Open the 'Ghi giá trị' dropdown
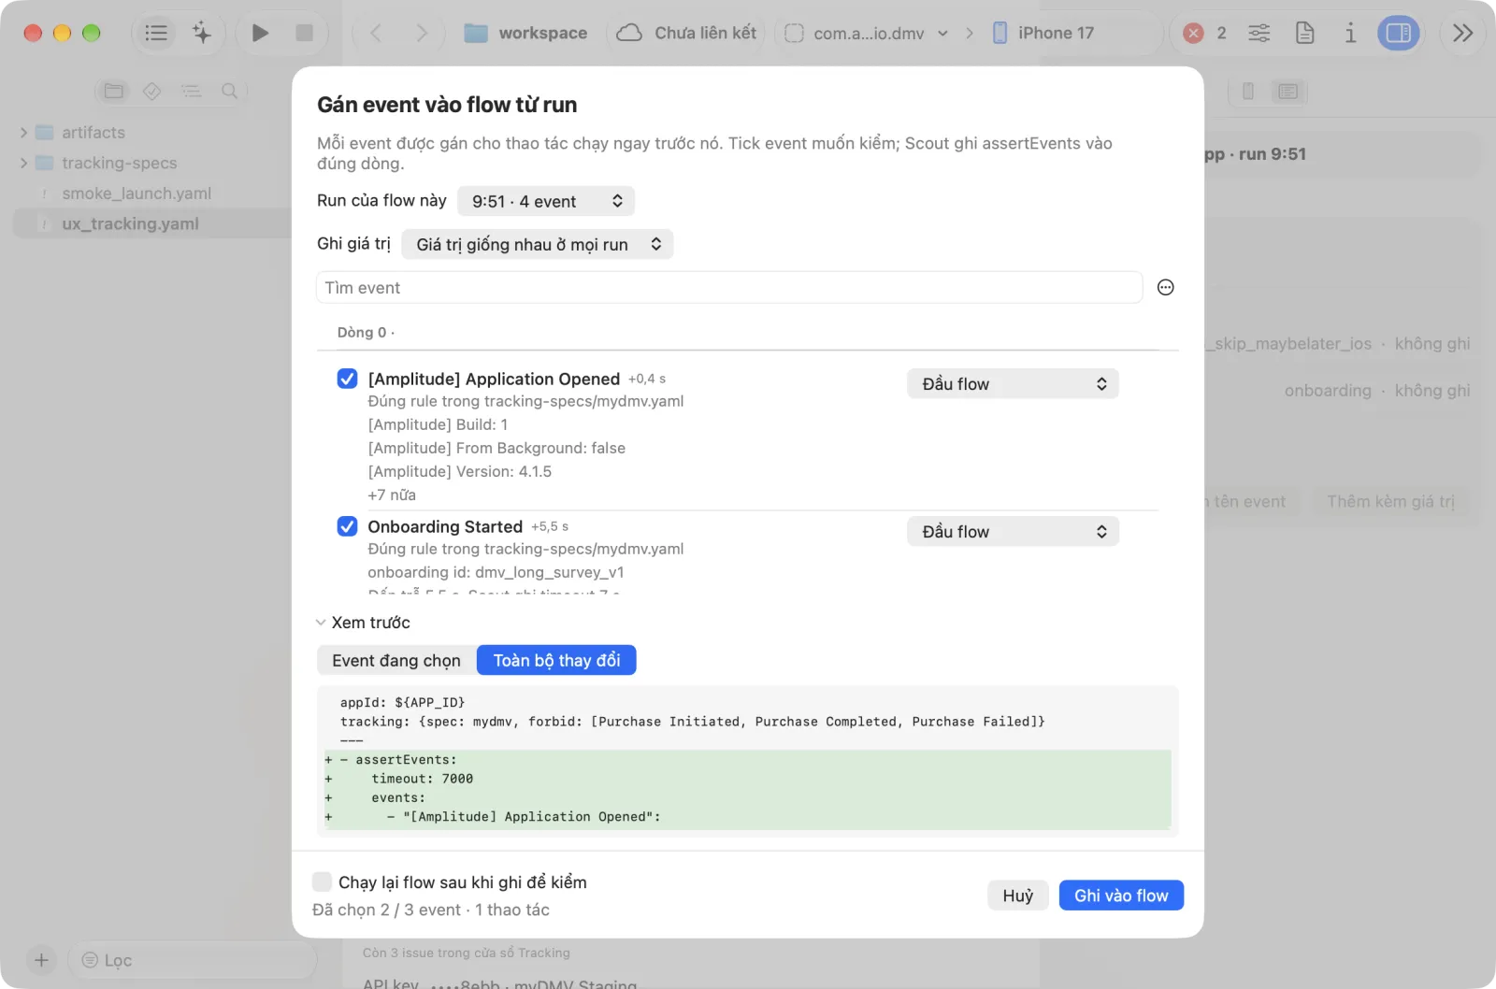 point(538,244)
